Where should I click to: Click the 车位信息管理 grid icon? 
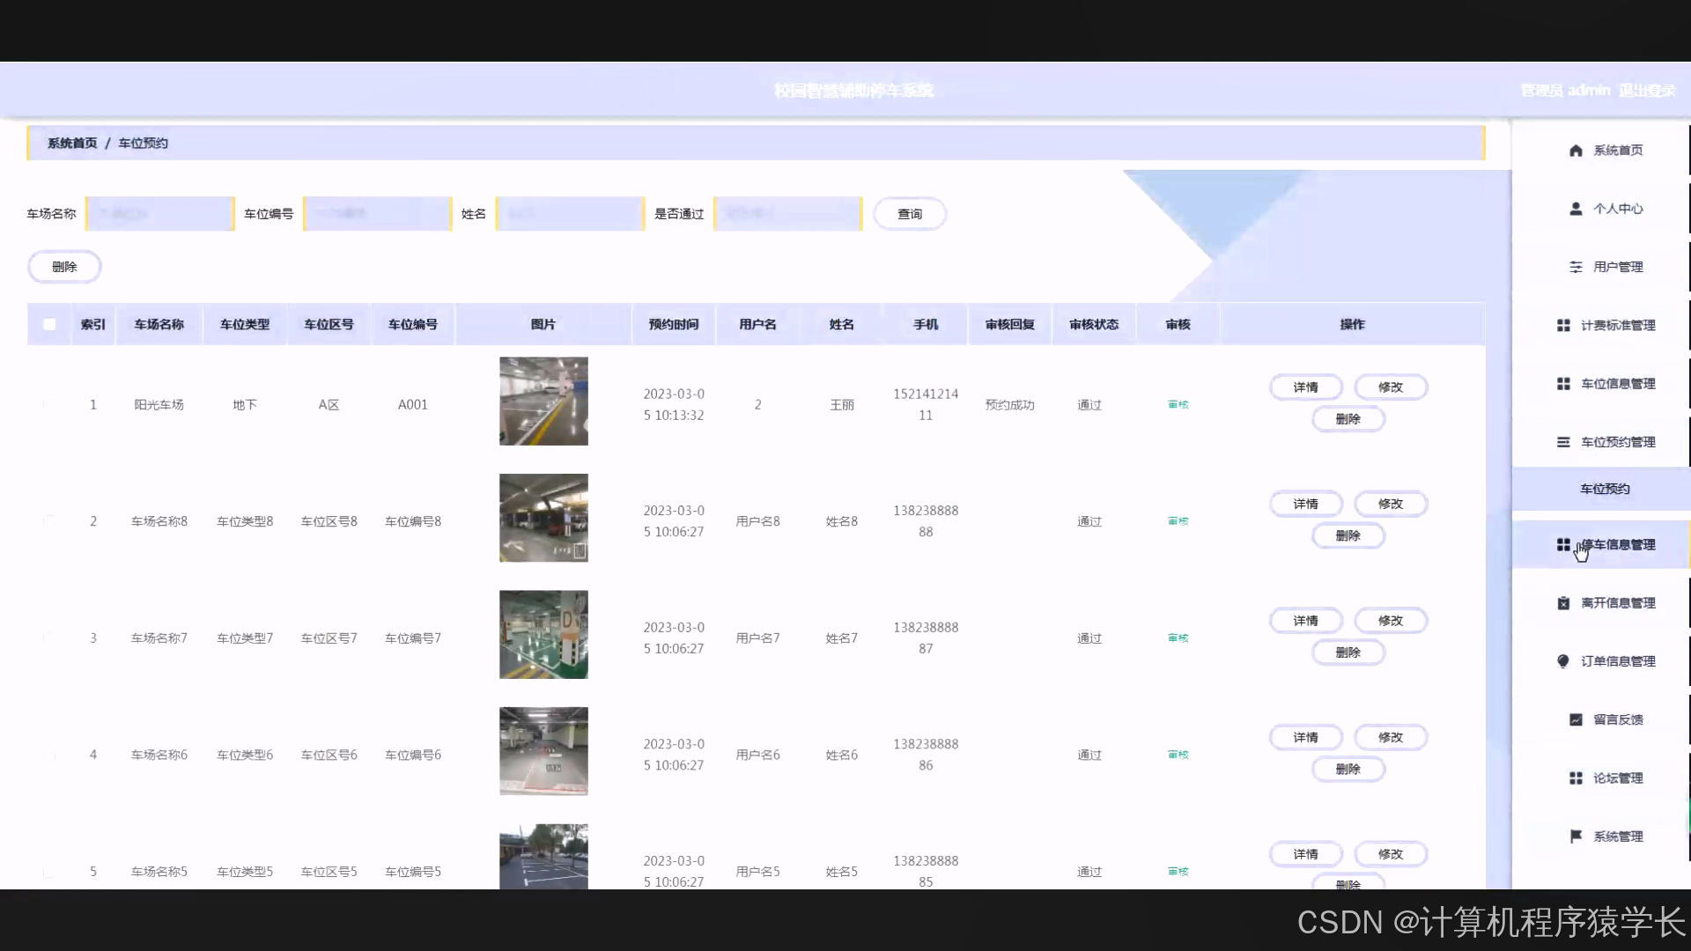click(1563, 384)
